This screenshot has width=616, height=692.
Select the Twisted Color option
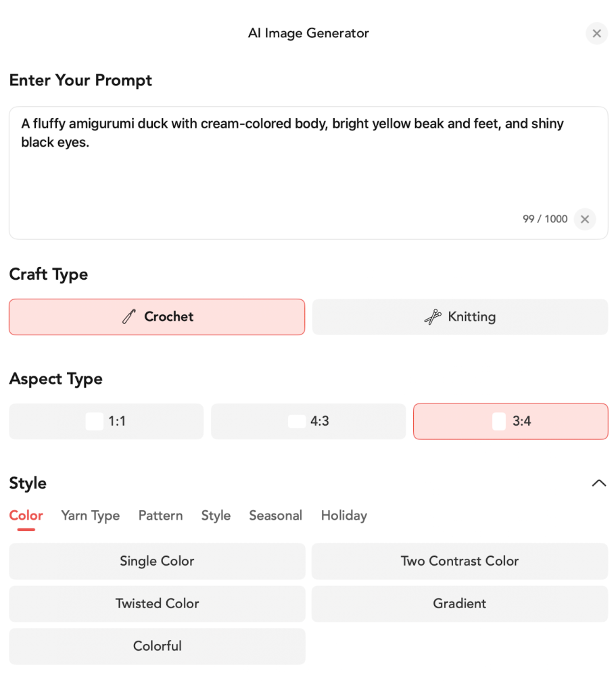(x=157, y=603)
